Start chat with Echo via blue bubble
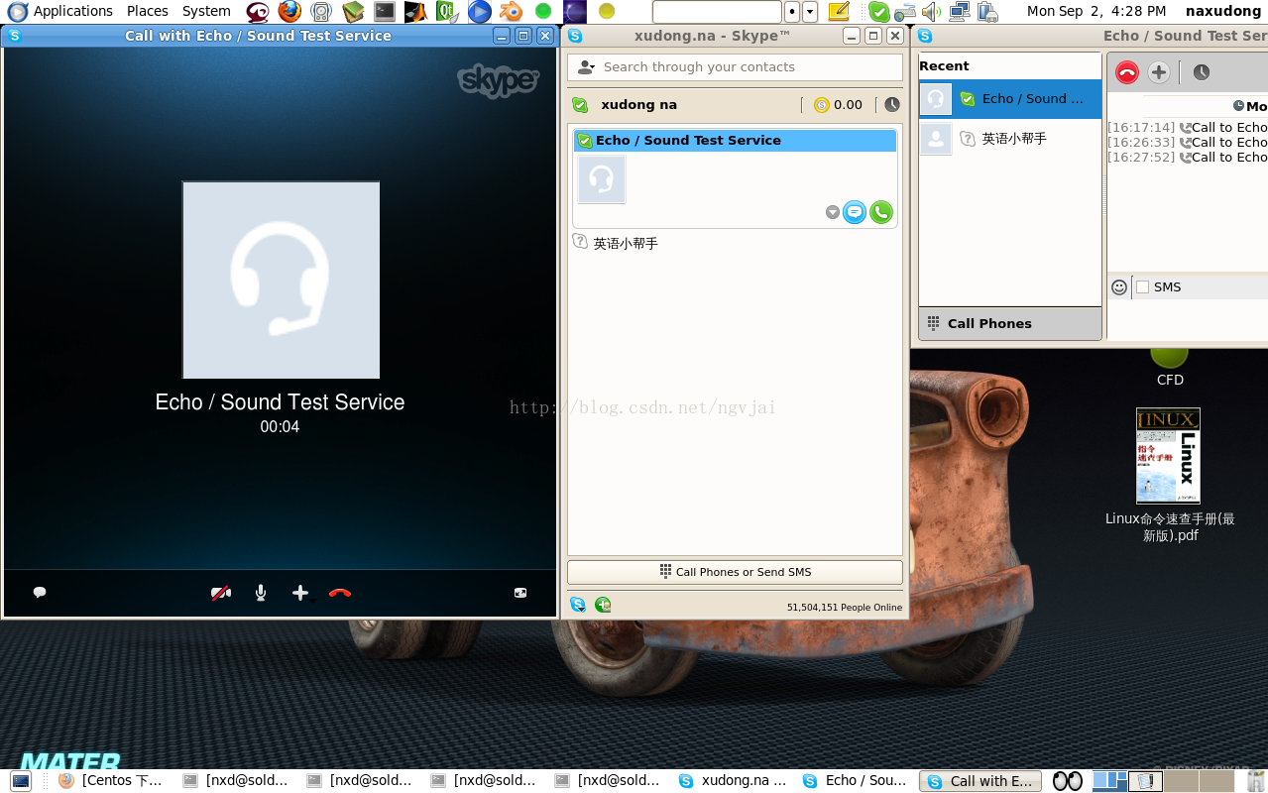 (855, 212)
